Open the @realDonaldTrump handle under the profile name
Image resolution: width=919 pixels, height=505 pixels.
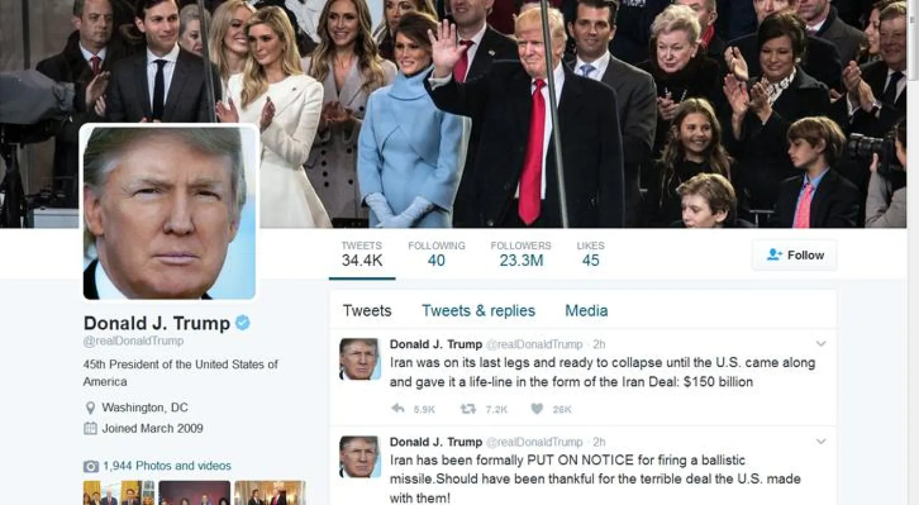(x=134, y=341)
